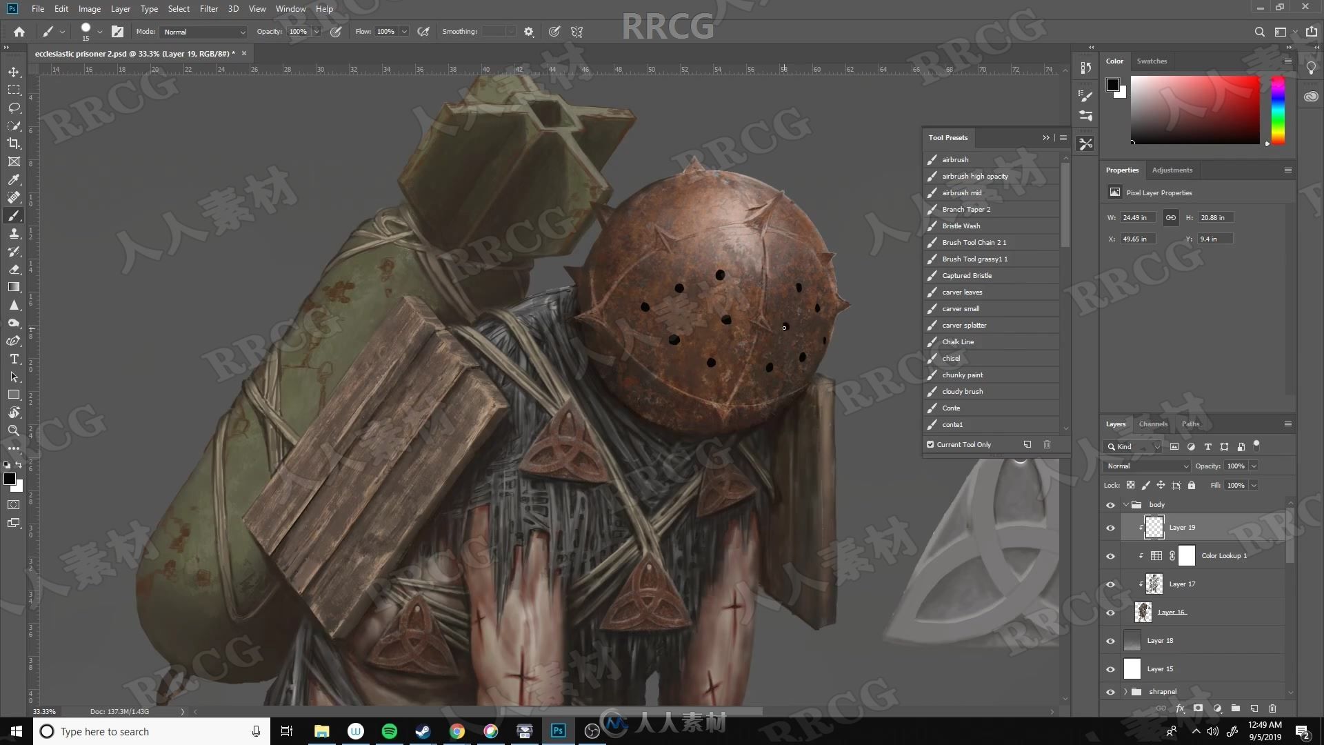
Task: Hide Color Lookup 1 layer
Action: pos(1110,556)
